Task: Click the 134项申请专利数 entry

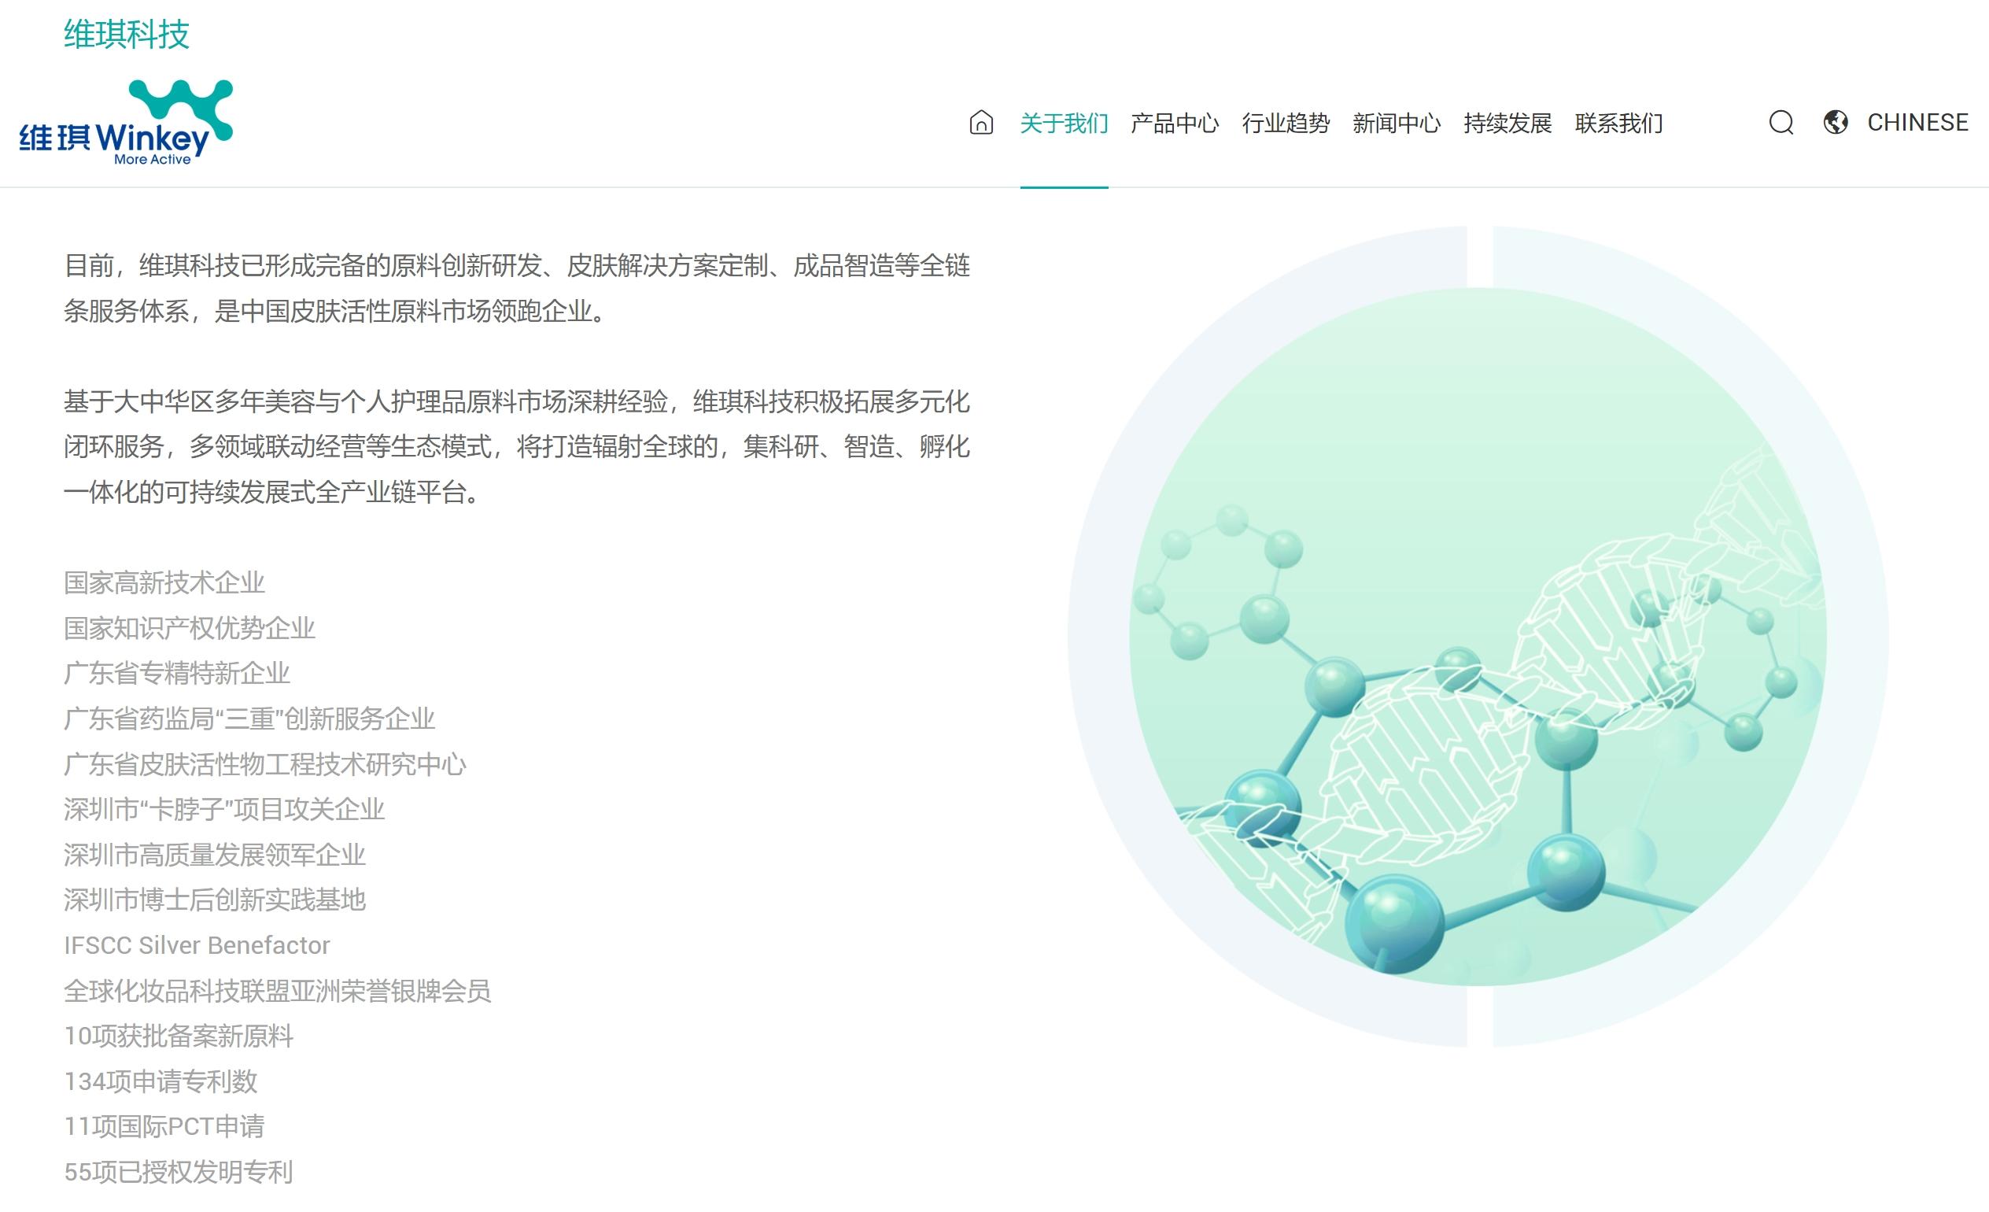Action: click(x=161, y=1082)
